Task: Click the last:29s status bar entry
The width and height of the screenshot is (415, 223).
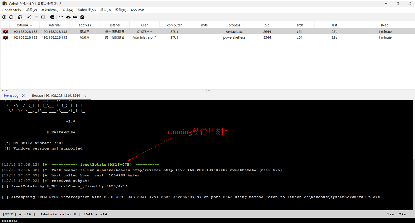Action: coord(396,214)
